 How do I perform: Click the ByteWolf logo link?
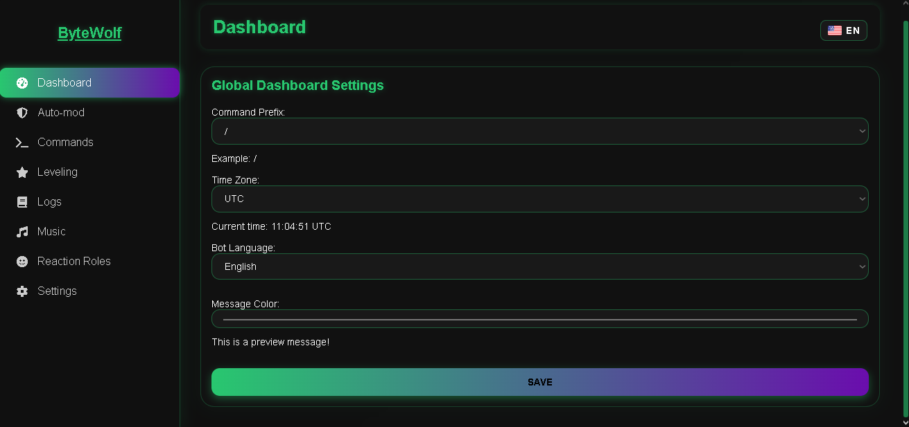click(x=89, y=33)
